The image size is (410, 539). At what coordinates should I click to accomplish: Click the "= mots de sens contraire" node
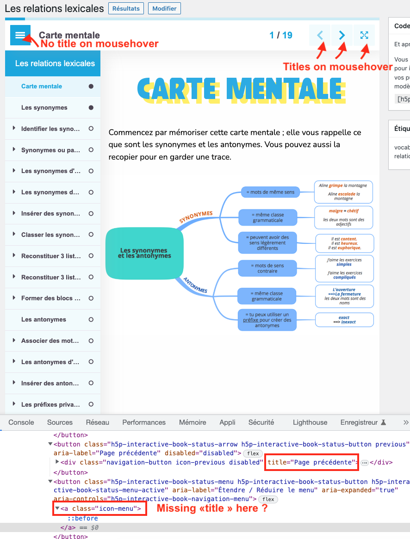point(267,268)
